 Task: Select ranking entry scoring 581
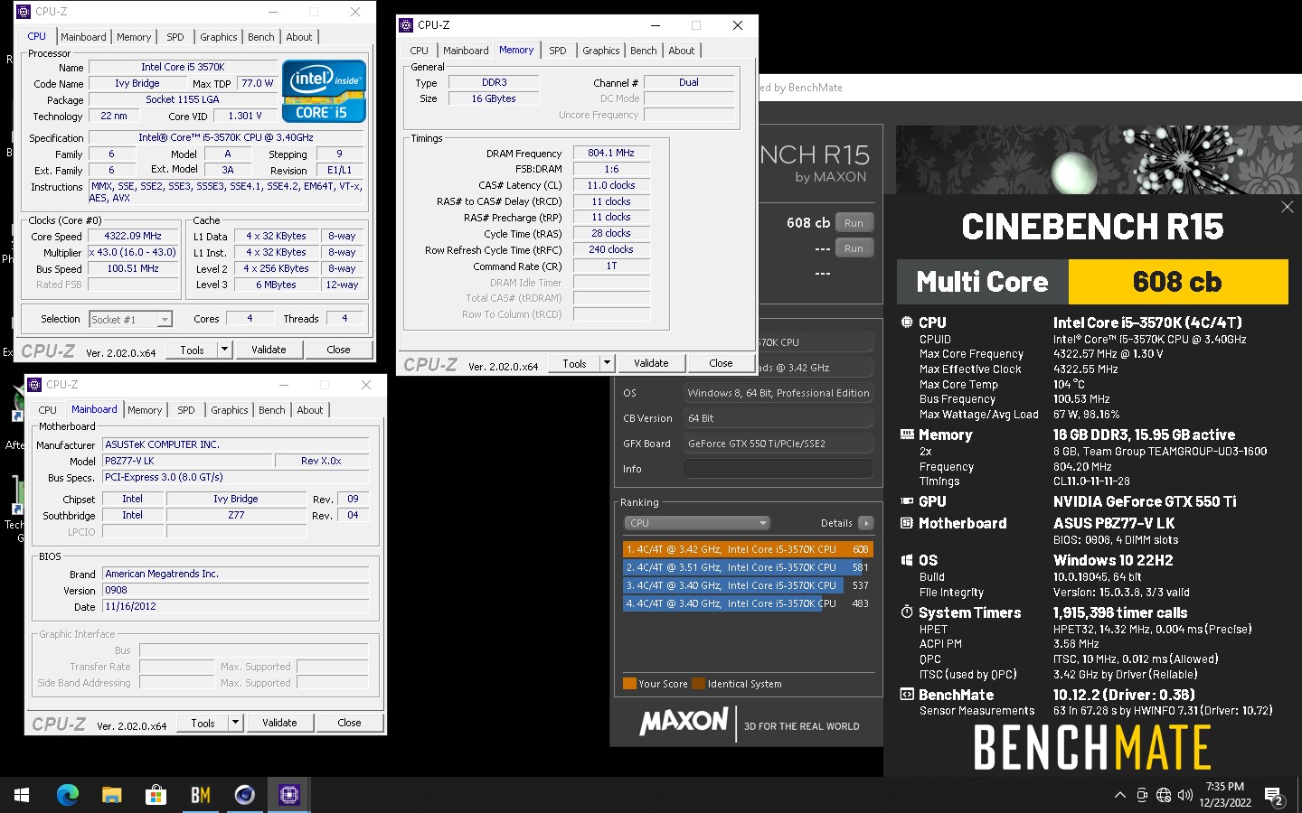tap(748, 567)
